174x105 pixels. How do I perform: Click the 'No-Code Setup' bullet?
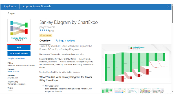(x=52, y=86)
